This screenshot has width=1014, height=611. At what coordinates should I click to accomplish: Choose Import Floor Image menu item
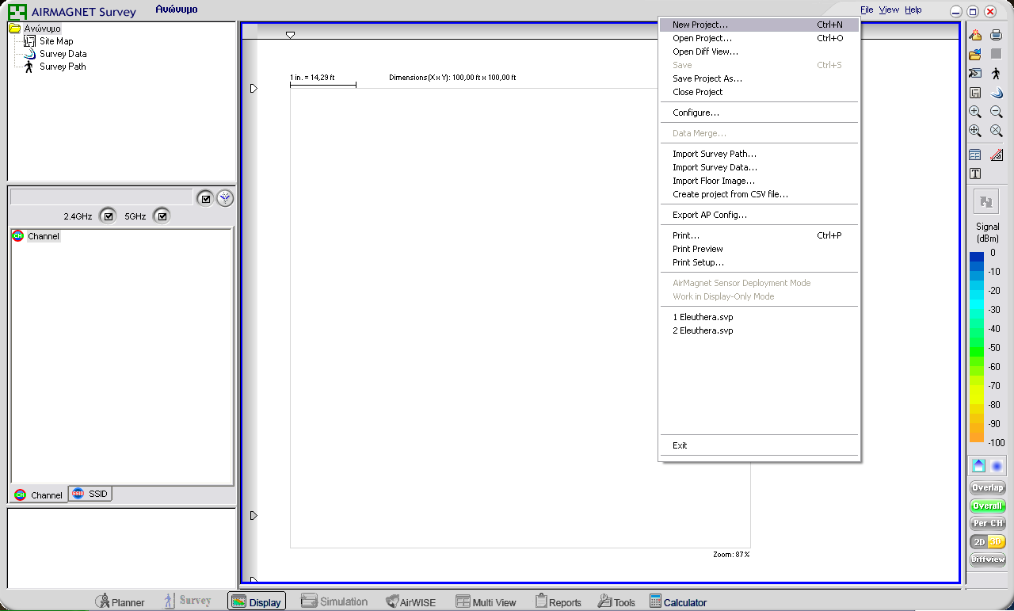click(x=759, y=181)
